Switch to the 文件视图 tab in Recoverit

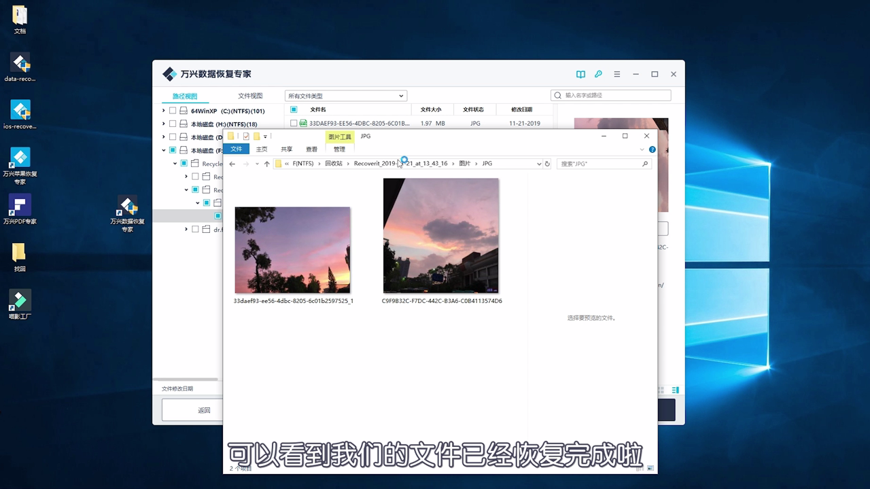coord(249,95)
